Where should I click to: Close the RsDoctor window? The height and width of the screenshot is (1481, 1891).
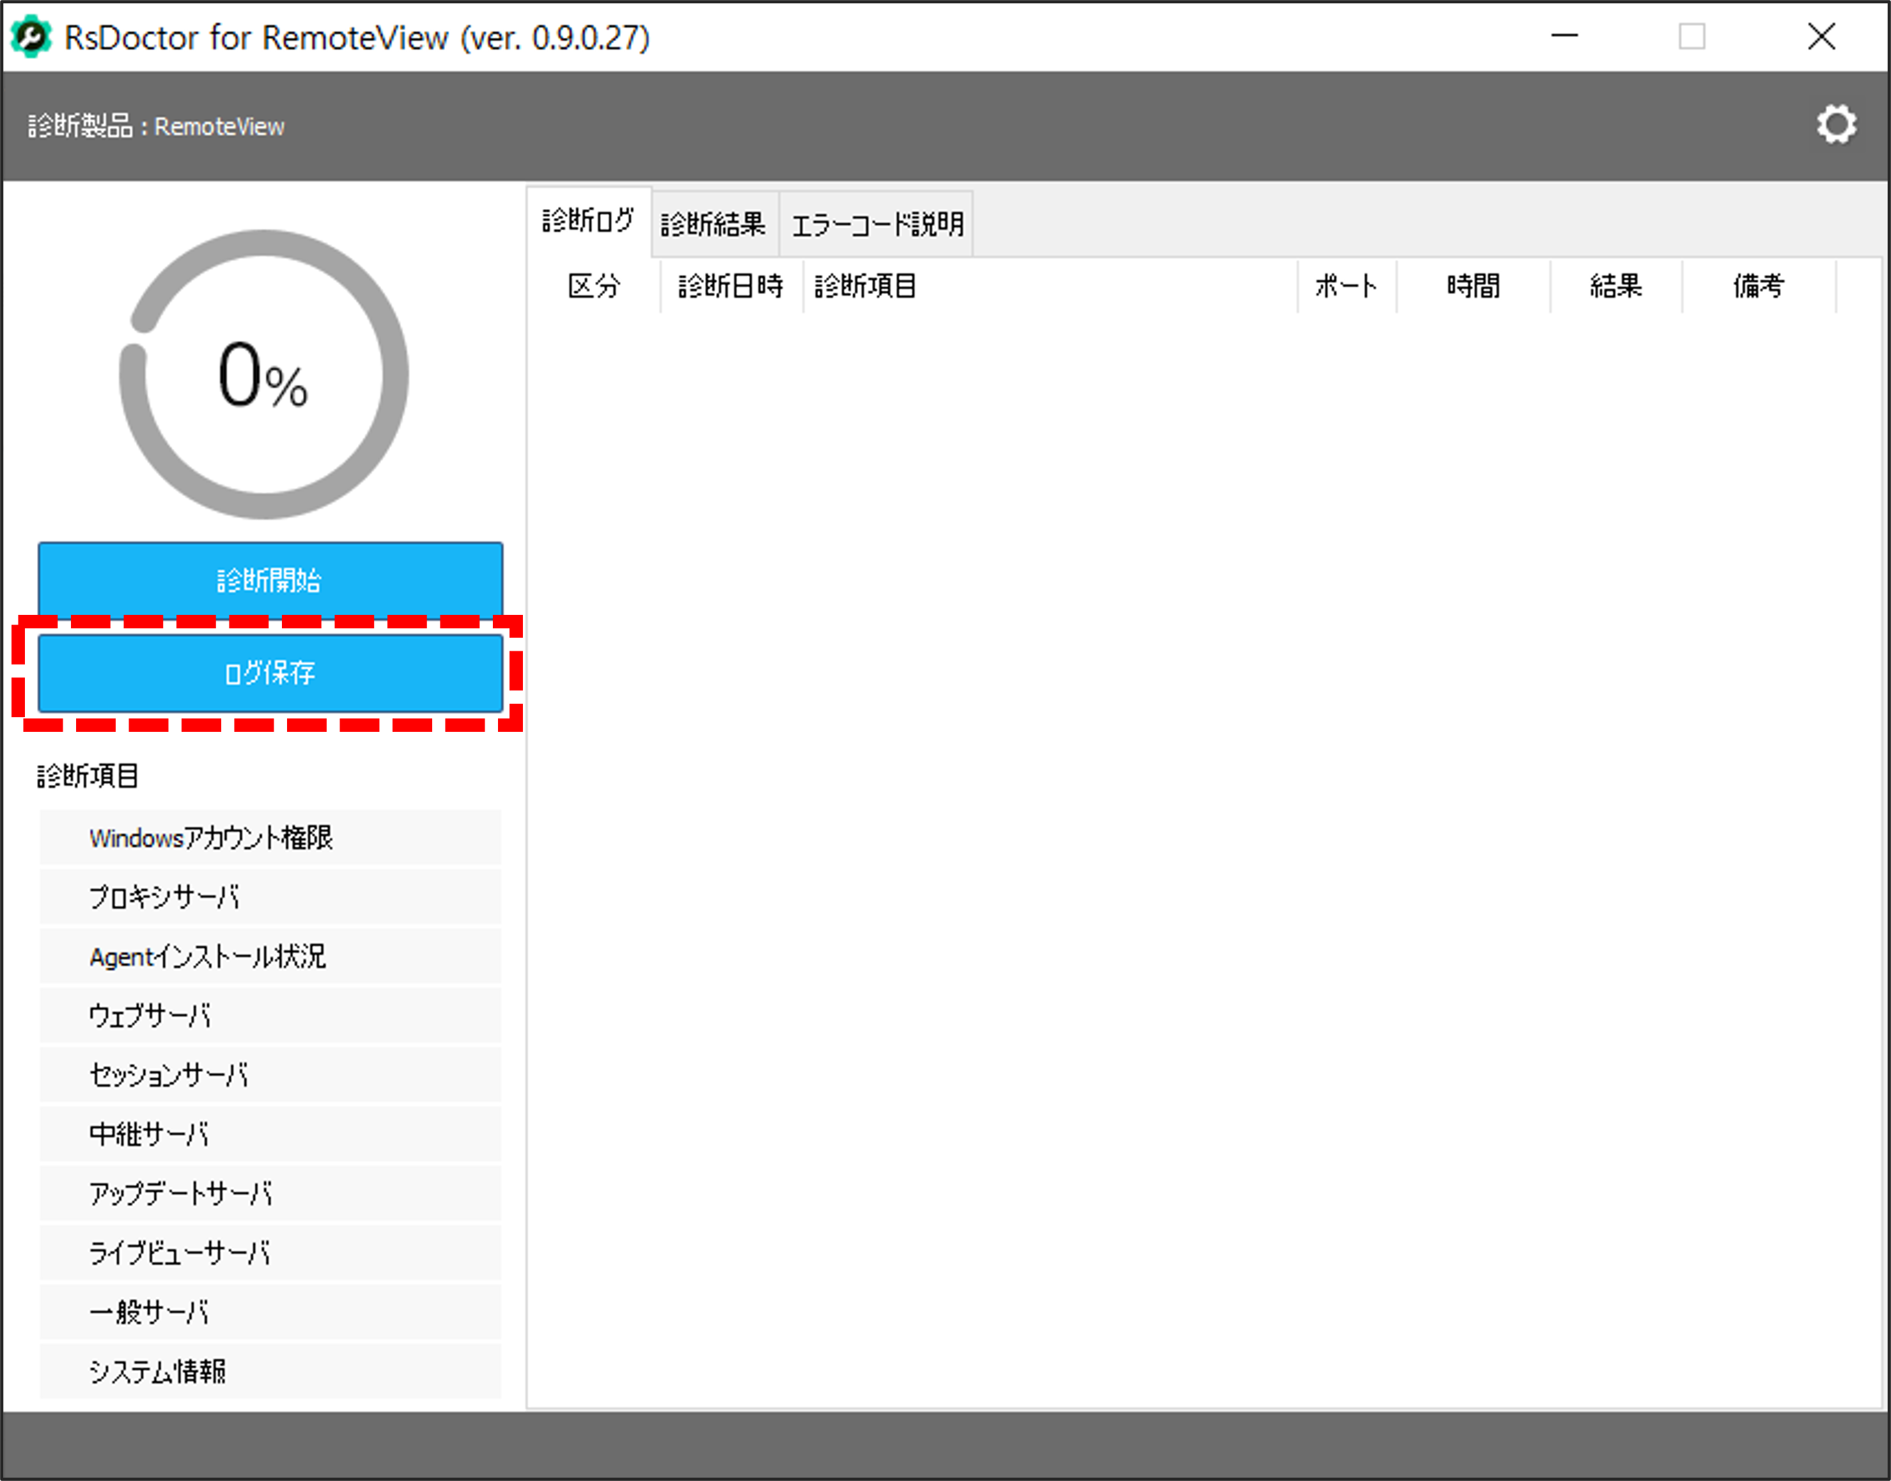pyautogui.click(x=1821, y=36)
